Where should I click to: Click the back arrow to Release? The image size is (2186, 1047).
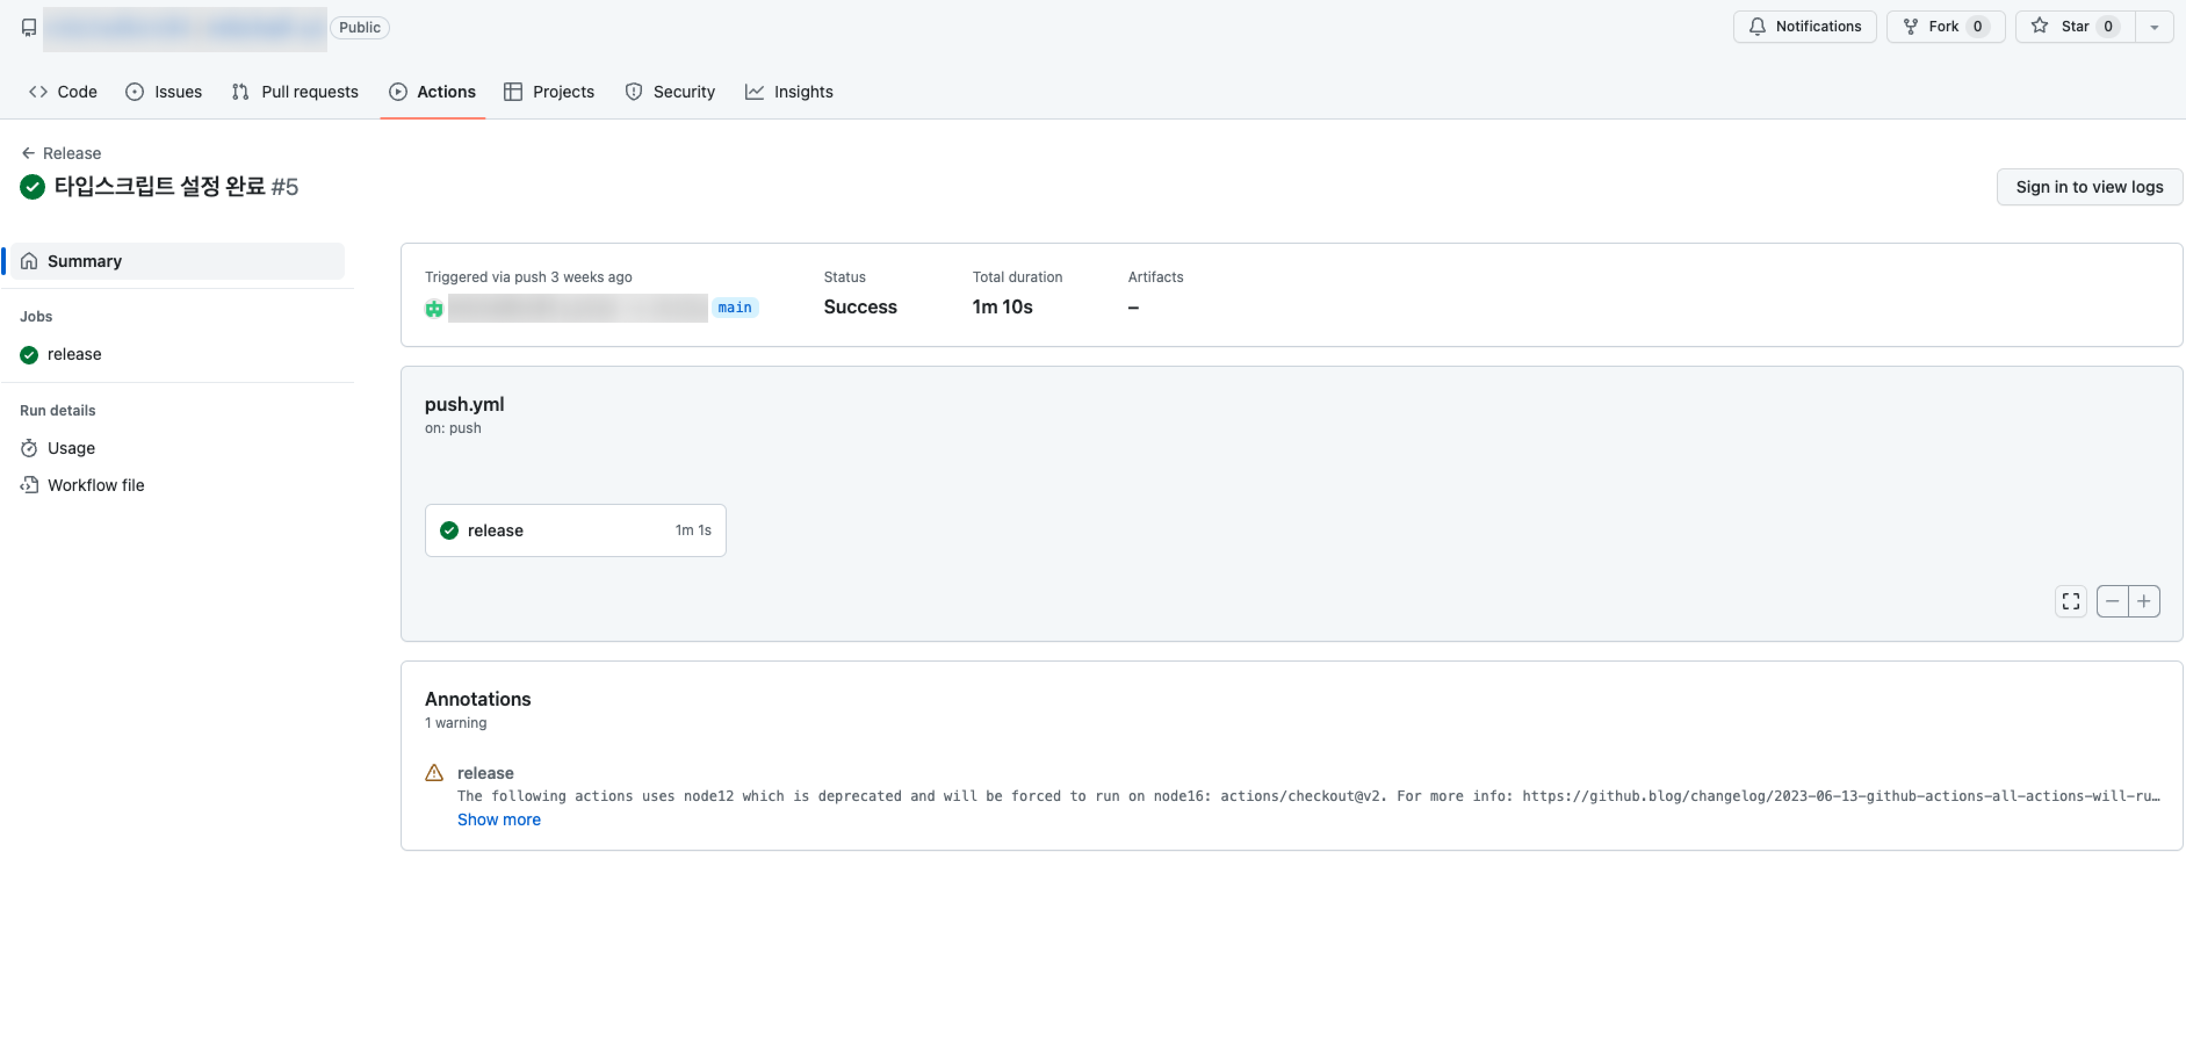tap(28, 153)
